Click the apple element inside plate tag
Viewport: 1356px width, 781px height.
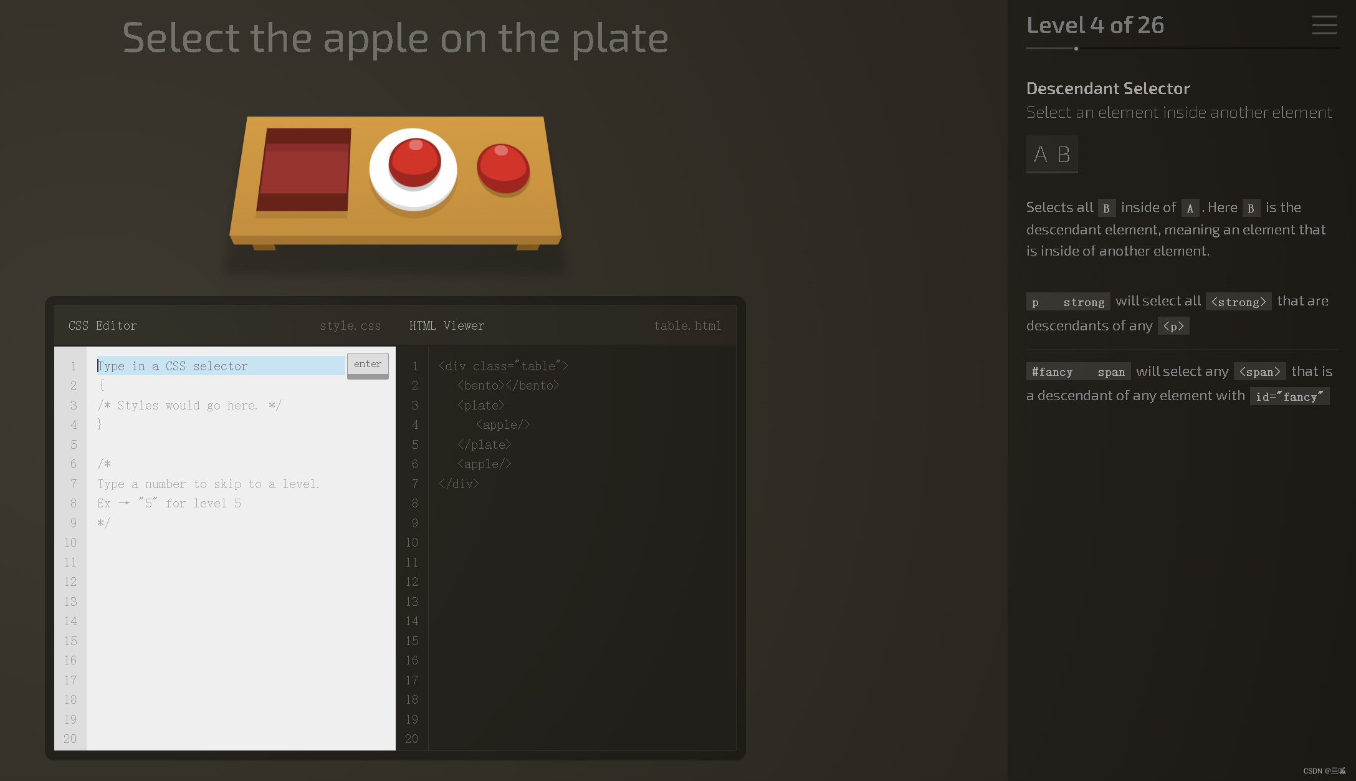pyautogui.click(x=503, y=424)
